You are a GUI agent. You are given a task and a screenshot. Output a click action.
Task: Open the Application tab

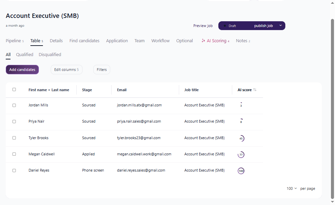pyautogui.click(x=117, y=41)
